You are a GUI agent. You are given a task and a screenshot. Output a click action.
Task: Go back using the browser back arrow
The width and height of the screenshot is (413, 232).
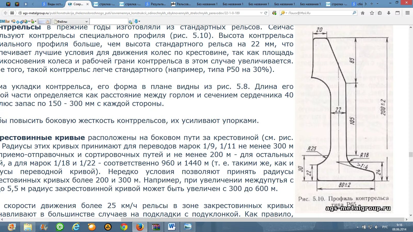click(x=5, y=13)
